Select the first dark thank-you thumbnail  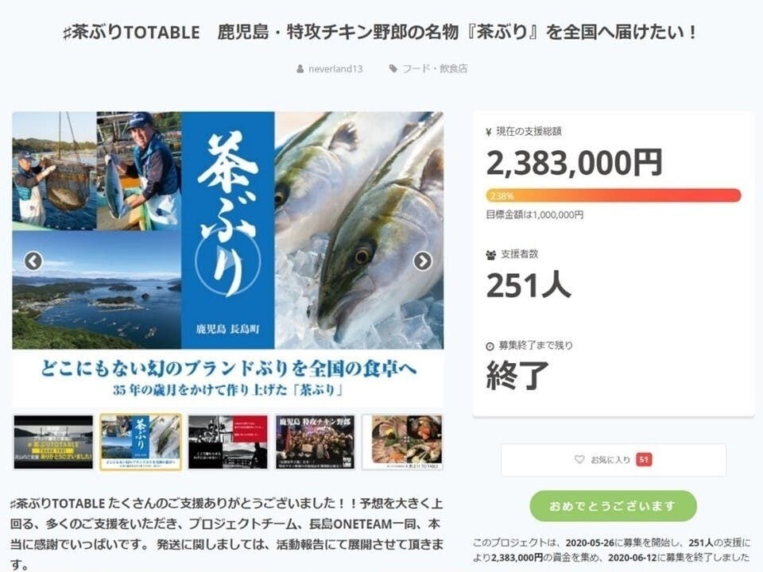pyautogui.click(x=53, y=443)
